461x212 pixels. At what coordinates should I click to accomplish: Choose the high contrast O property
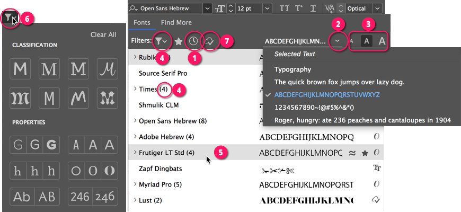tap(109, 171)
